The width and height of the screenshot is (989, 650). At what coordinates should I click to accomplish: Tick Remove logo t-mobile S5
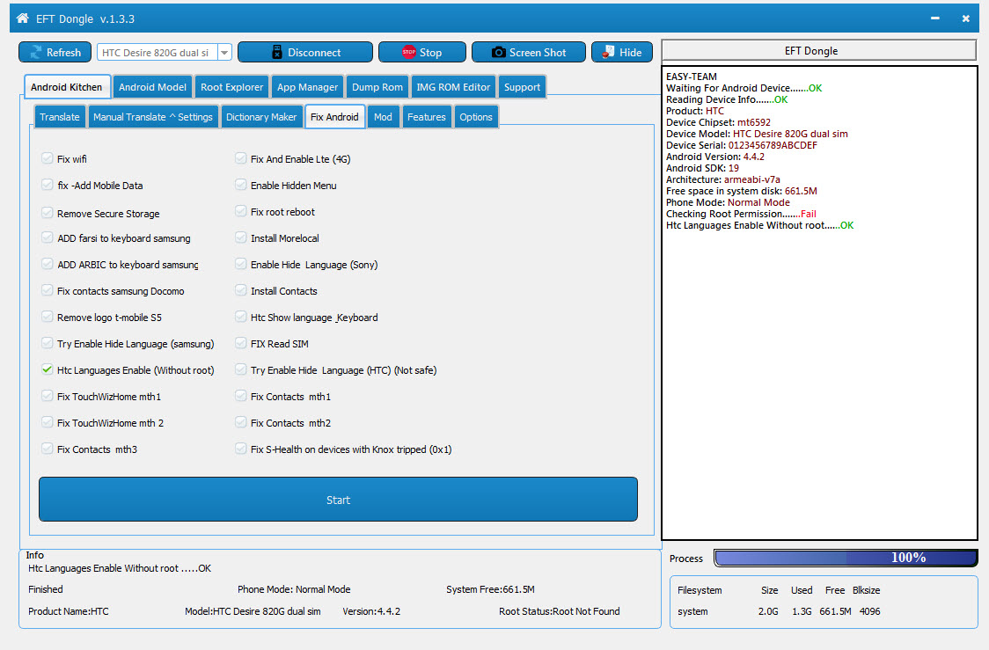(48, 318)
